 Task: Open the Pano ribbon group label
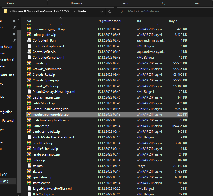[x=10, y=3]
